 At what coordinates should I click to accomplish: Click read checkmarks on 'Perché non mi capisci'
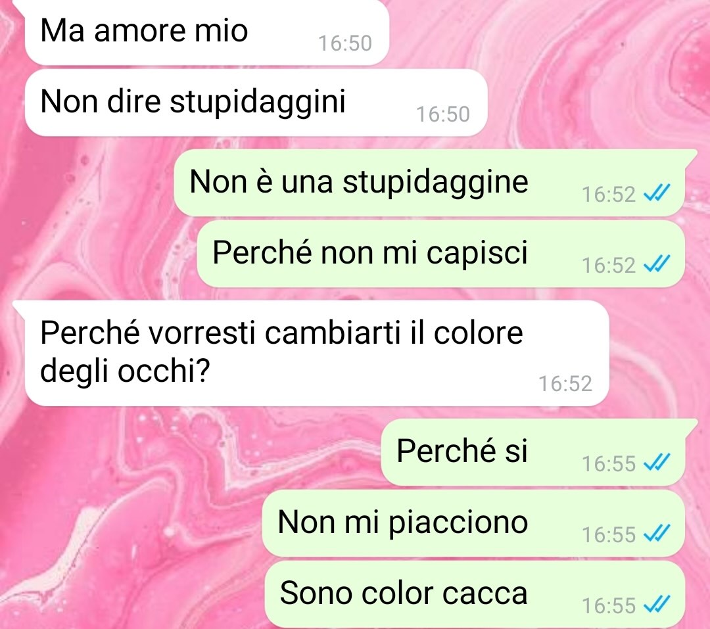click(x=657, y=264)
